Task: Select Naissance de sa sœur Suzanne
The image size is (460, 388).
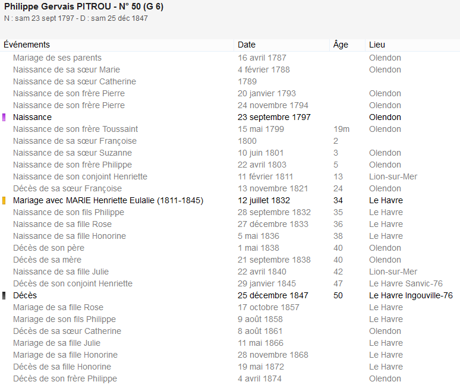Action: click(230, 153)
